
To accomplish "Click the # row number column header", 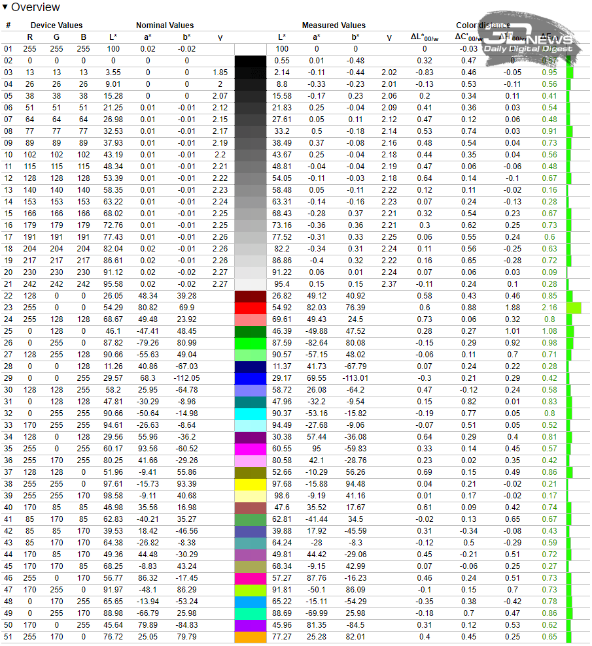I will tap(9, 25).
